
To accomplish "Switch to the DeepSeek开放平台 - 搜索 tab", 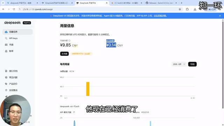I will point(21,3).
